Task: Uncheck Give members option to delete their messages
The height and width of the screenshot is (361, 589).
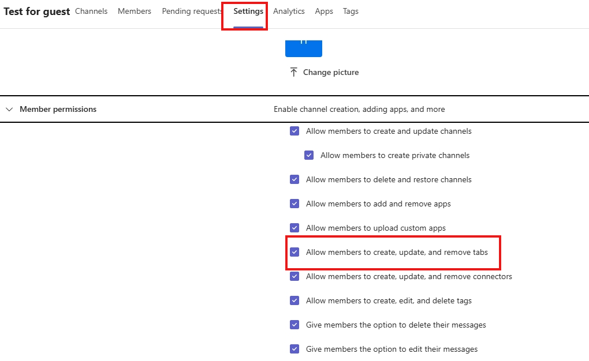Action: [x=294, y=325]
